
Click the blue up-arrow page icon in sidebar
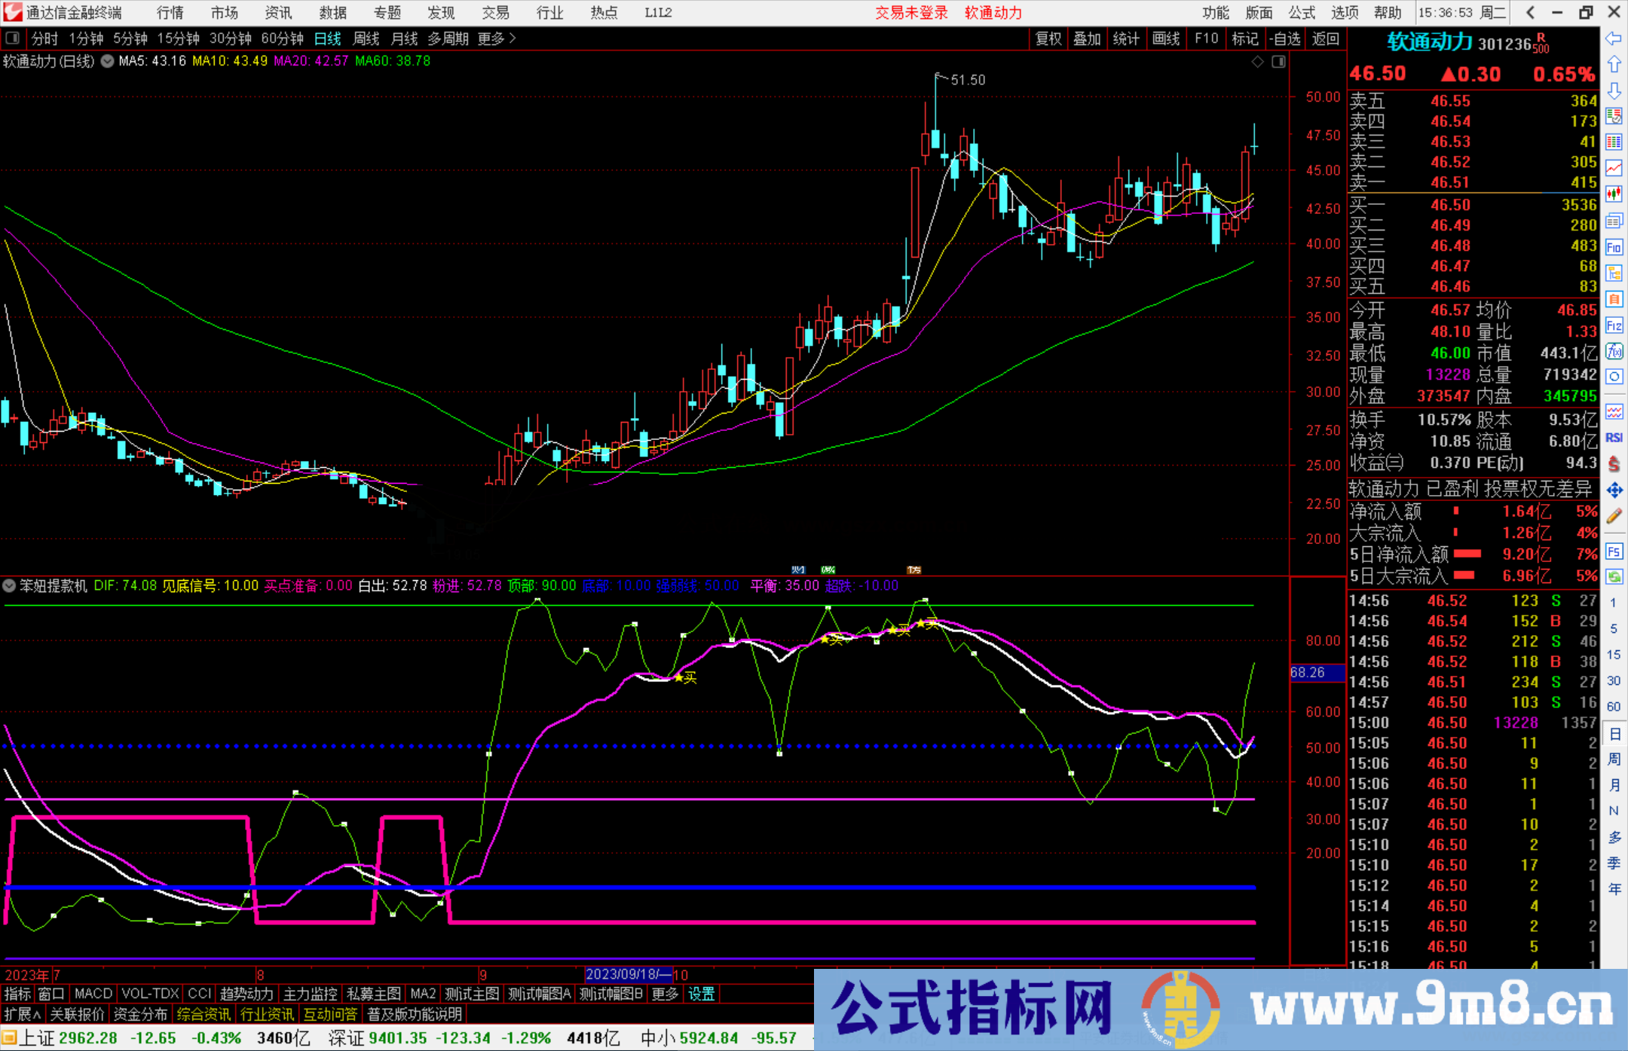(x=1614, y=65)
